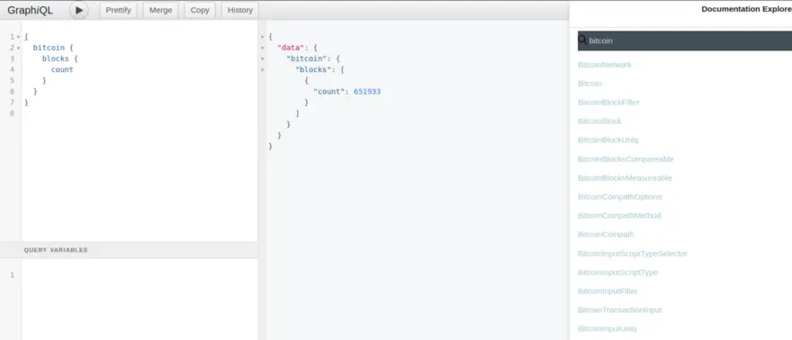Open BitcoinInputFilter type
This screenshot has height=340, width=792.
click(607, 291)
